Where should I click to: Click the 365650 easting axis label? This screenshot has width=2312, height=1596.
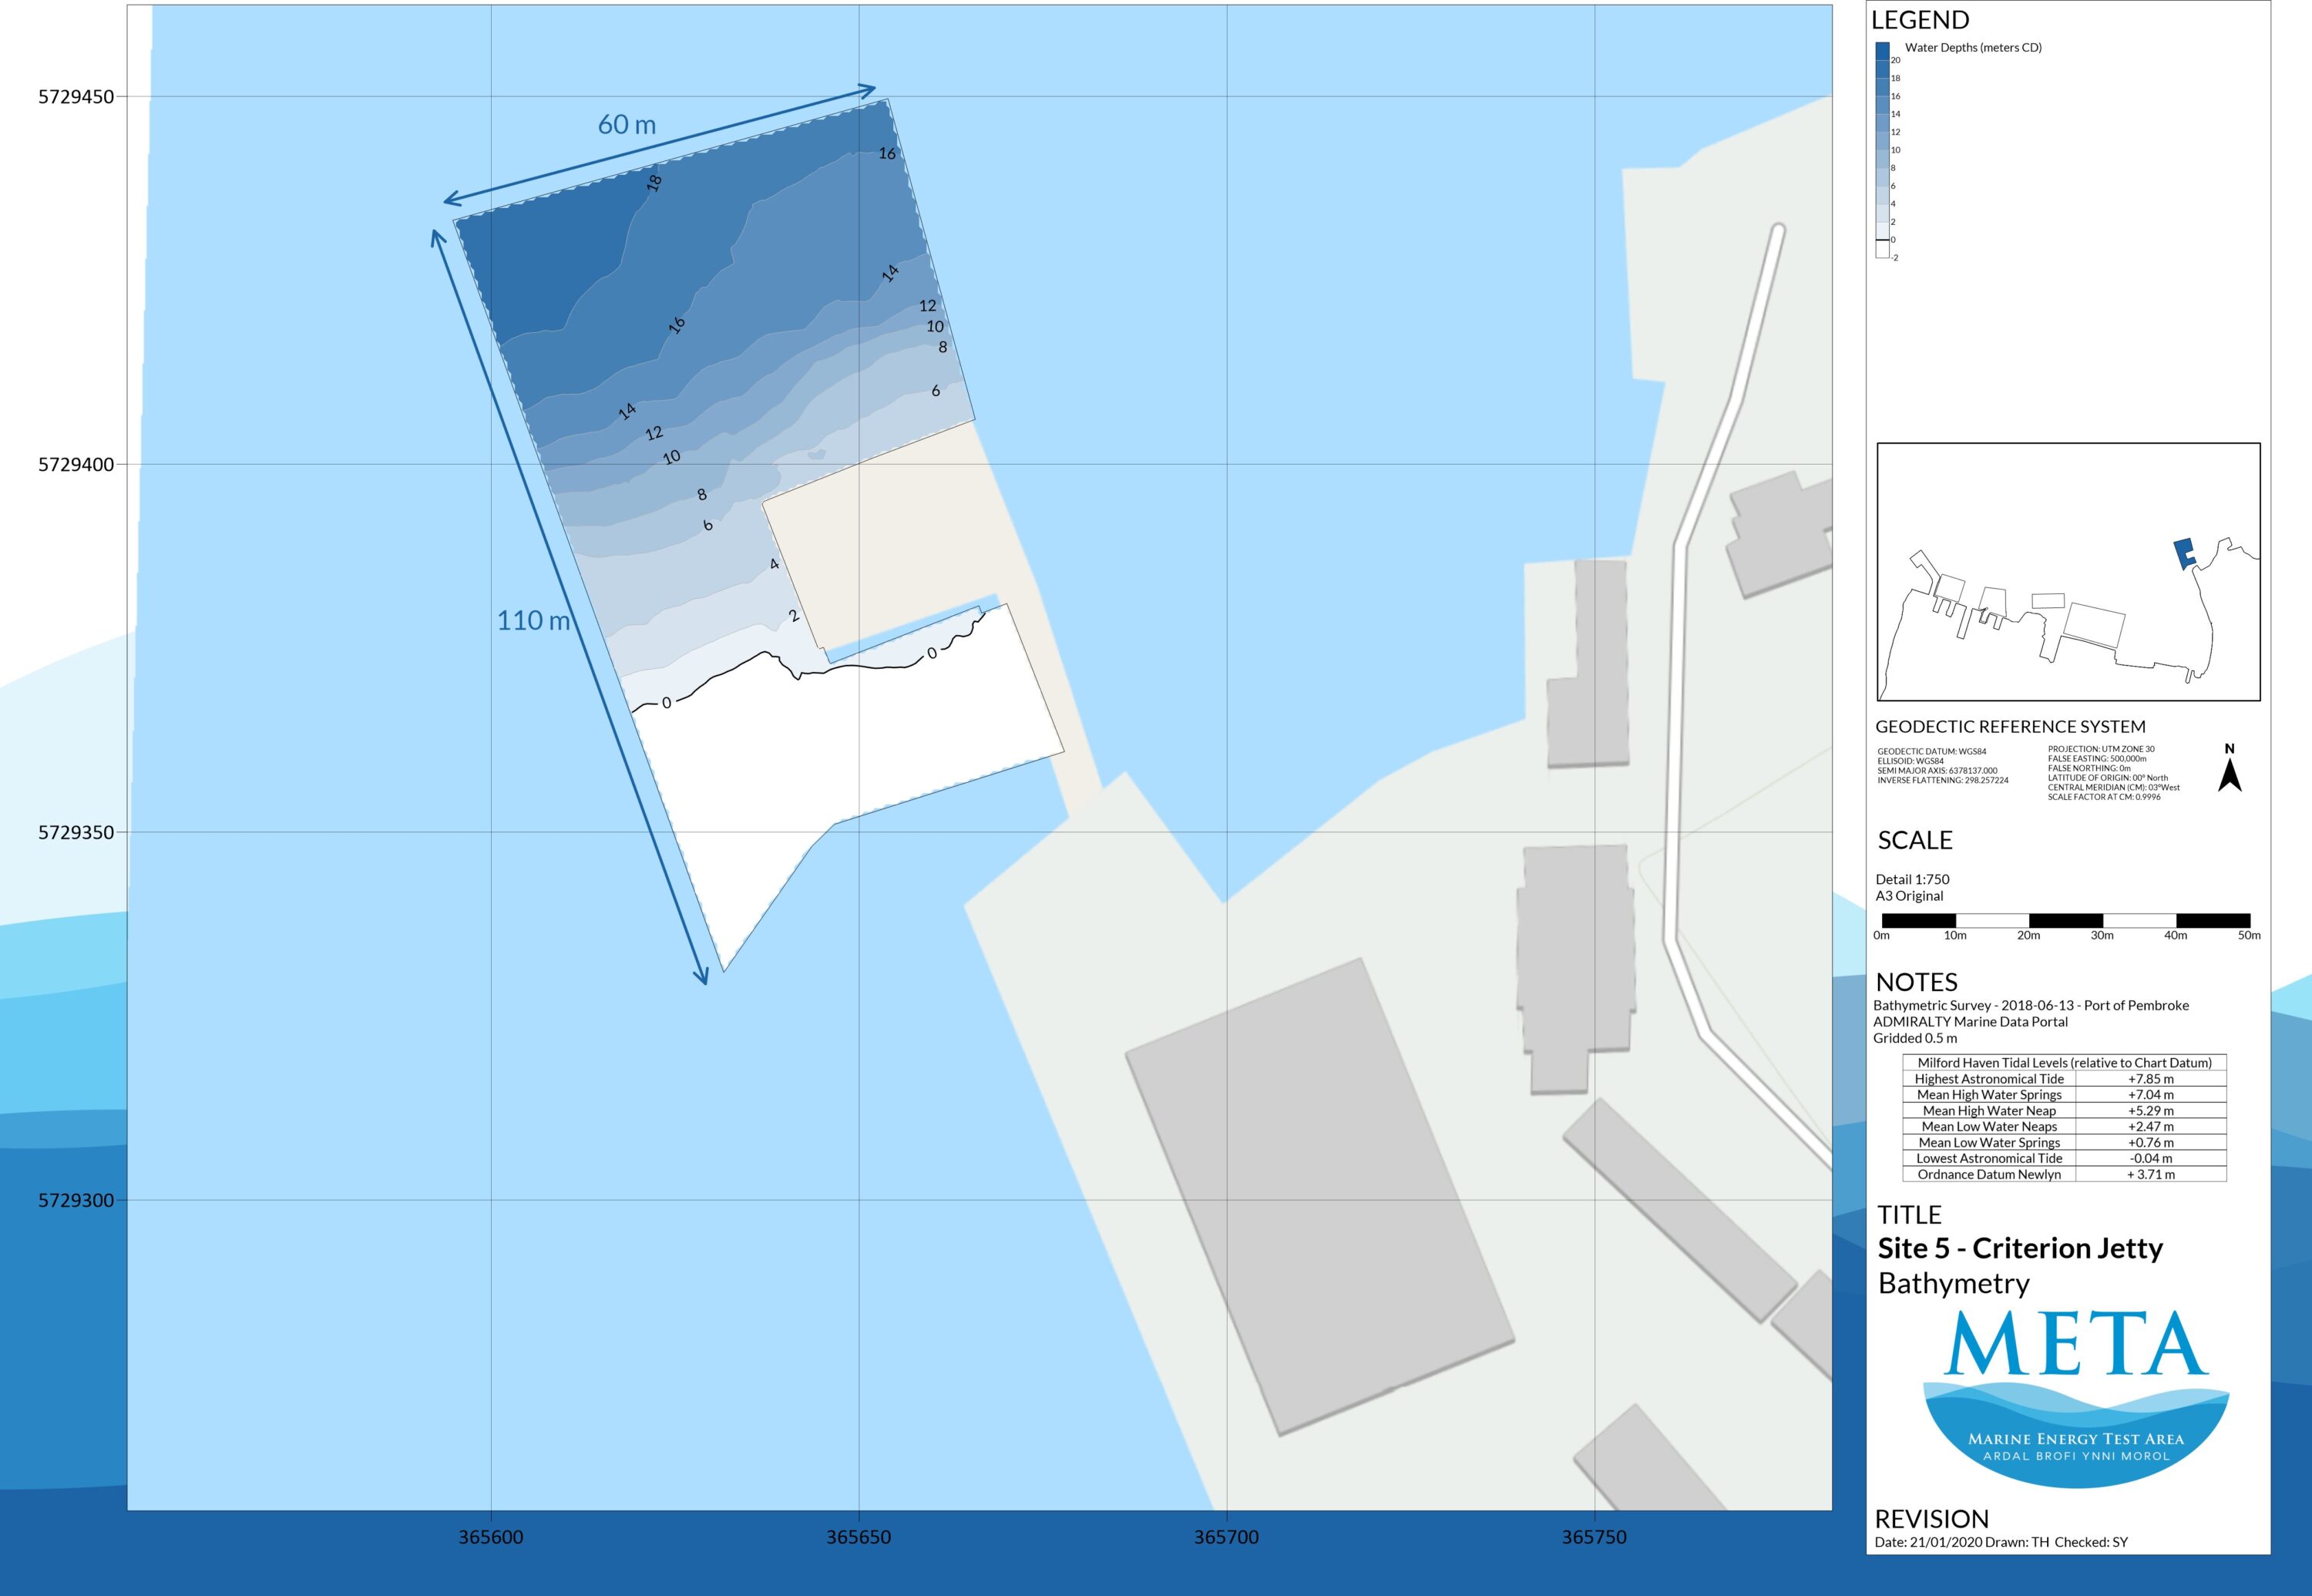click(x=858, y=1537)
